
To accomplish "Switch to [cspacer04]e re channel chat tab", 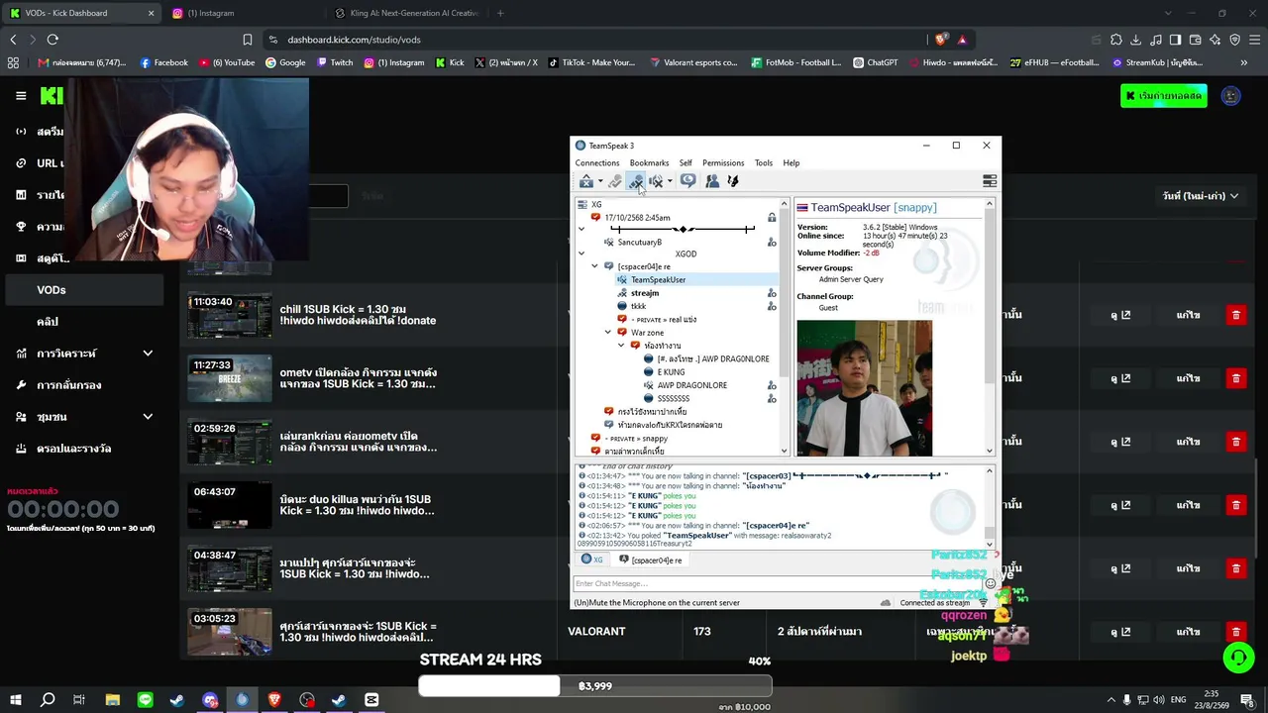I will [651, 560].
